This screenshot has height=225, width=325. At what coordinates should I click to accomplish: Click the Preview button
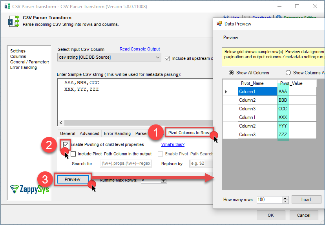click(73, 179)
